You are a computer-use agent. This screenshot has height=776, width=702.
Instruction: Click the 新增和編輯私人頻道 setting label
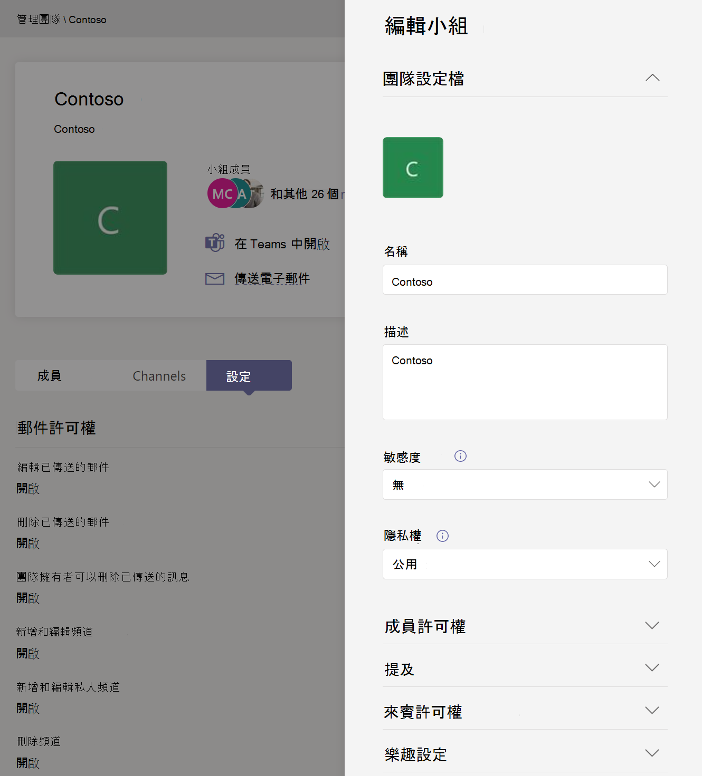click(68, 687)
